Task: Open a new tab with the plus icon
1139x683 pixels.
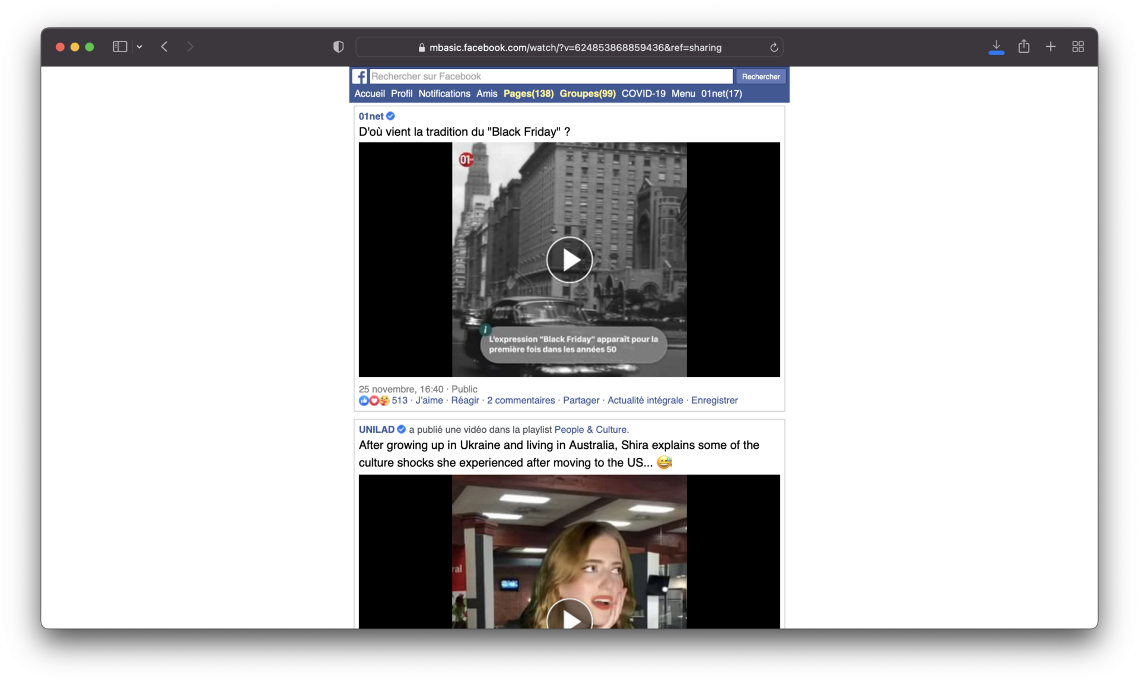Action: coord(1051,46)
